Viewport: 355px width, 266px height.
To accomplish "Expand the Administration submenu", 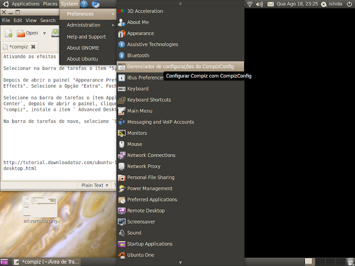I will coord(88,25).
